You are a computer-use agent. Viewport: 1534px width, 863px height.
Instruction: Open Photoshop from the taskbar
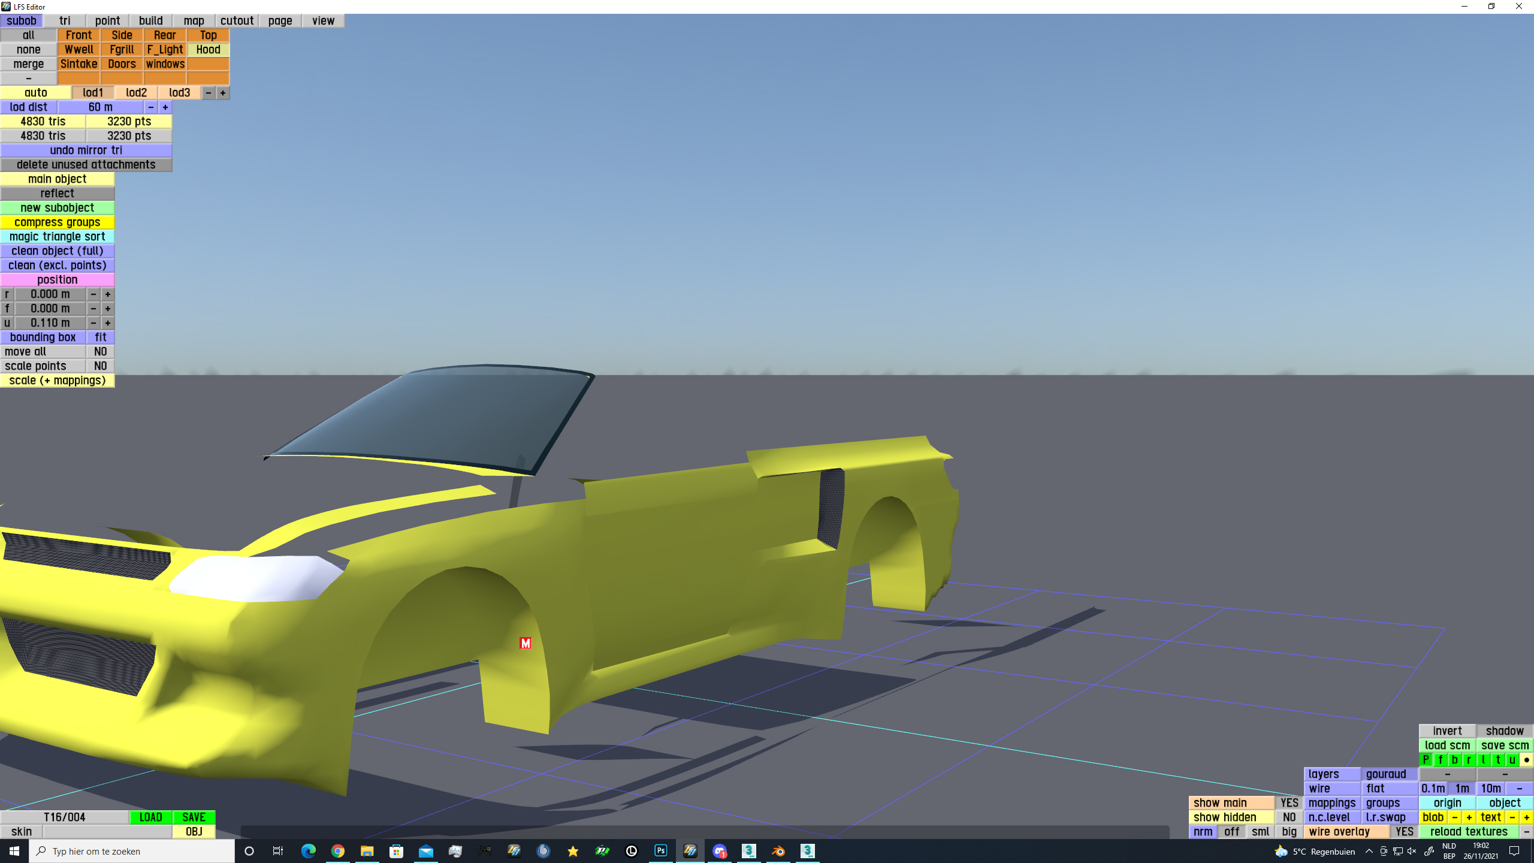click(660, 851)
